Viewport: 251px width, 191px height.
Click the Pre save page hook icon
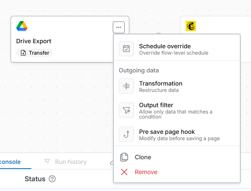(x=126, y=134)
